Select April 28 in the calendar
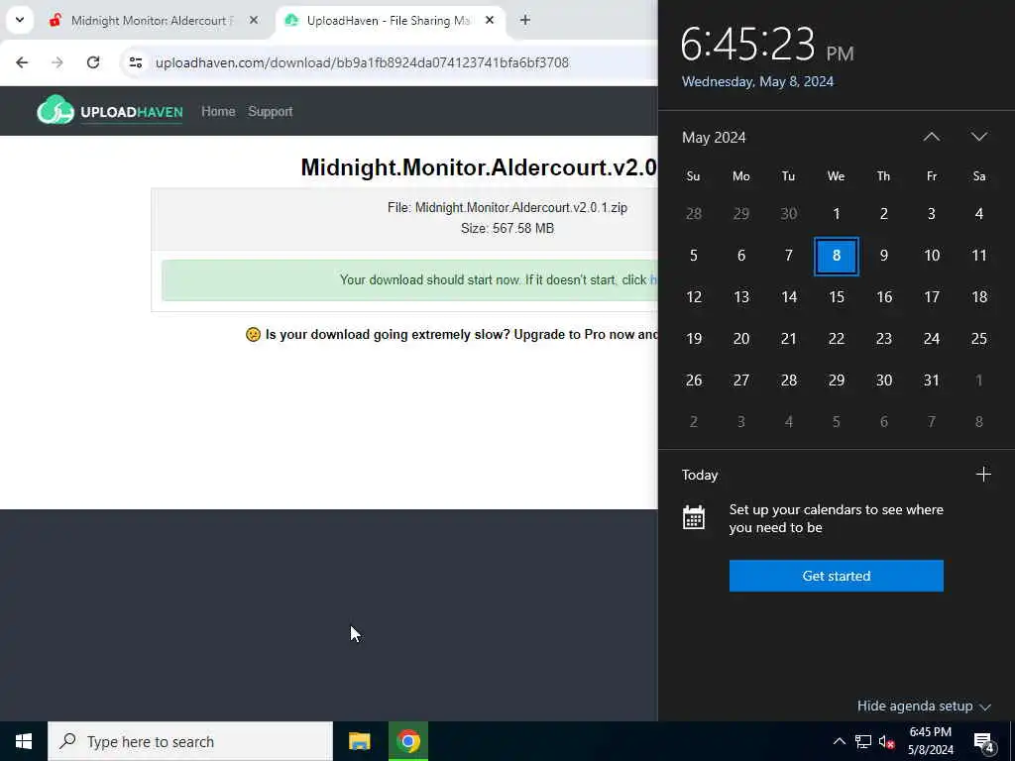 693,214
